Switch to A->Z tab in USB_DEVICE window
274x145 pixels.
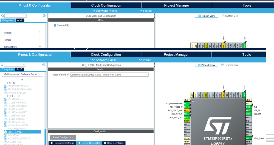coord(19,69)
